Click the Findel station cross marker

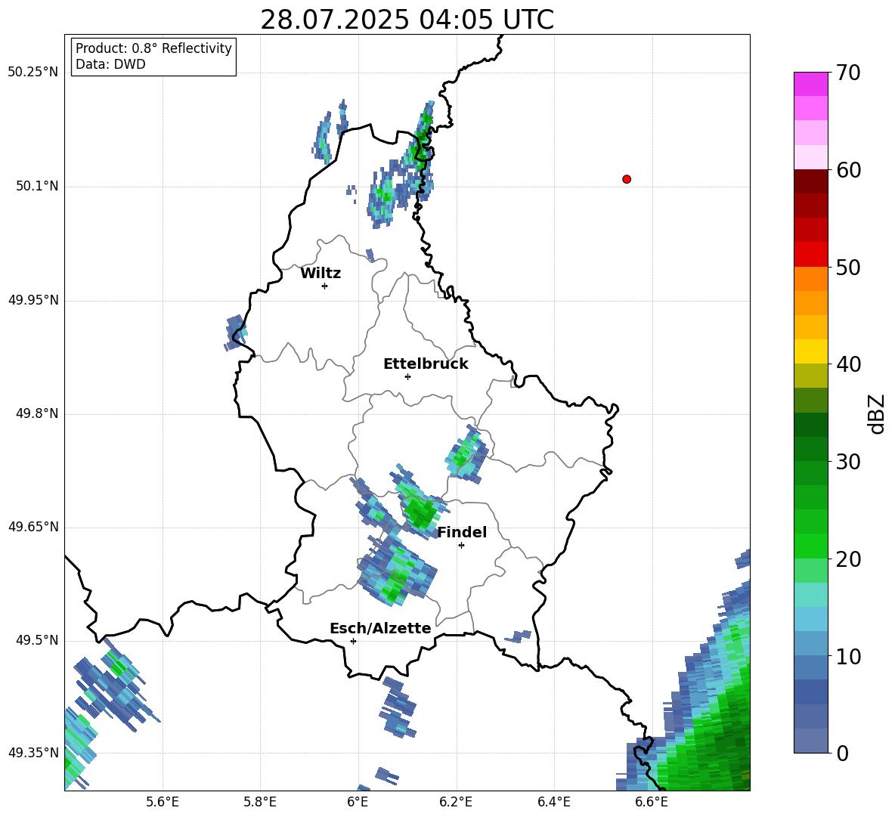[461, 546]
